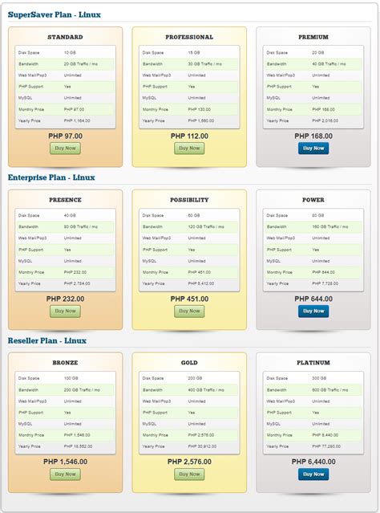Click Professional's '15 GB' disk space value
380x513 pixels.
(194, 53)
